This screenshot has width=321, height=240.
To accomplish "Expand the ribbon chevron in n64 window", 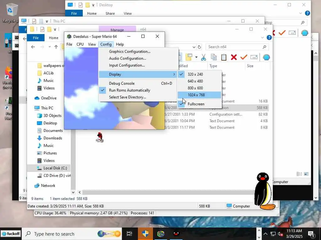I will point(262,38).
